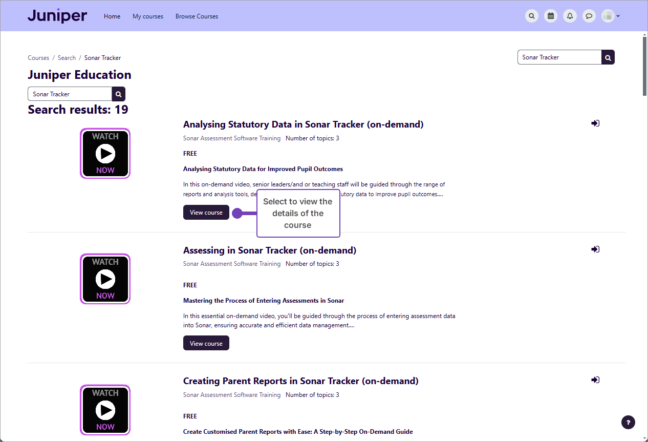Image resolution: width=648 pixels, height=442 pixels.
Task: Select View course for Assessing in Sonar Tracker
Action: (206, 343)
